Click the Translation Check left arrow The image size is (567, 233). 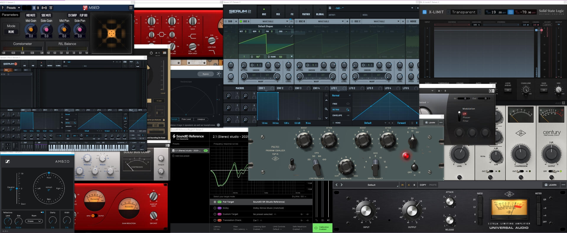pyautogui.click(x=302, y=220)
